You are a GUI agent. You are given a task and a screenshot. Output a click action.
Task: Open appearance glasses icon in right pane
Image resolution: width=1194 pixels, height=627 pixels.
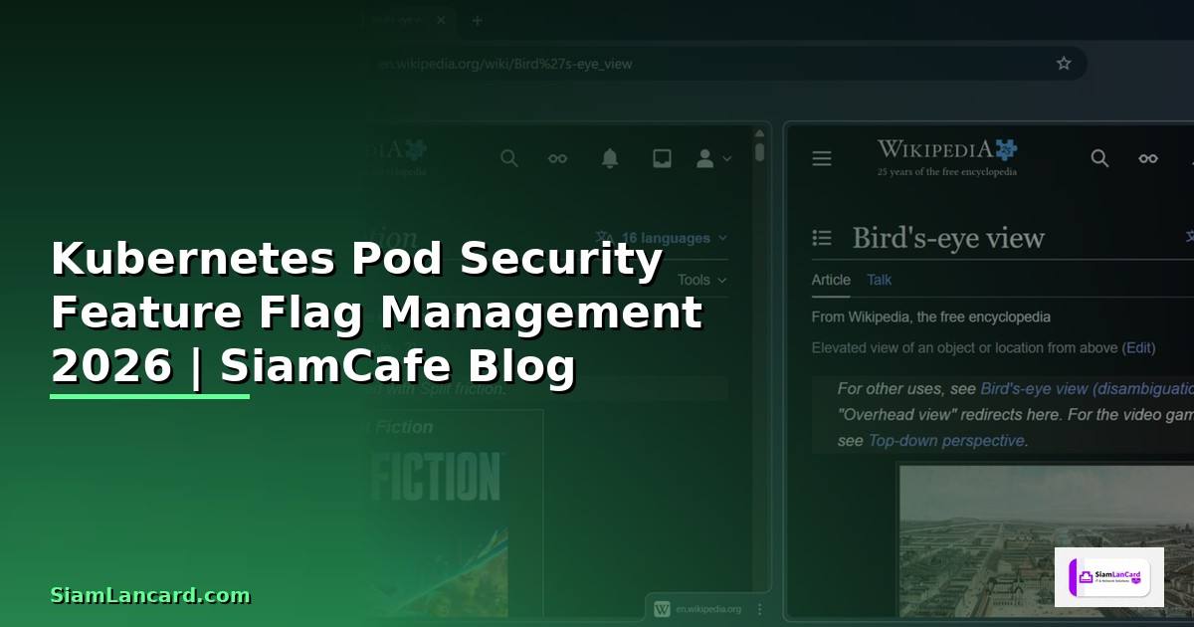click(x=1148, y=158)
